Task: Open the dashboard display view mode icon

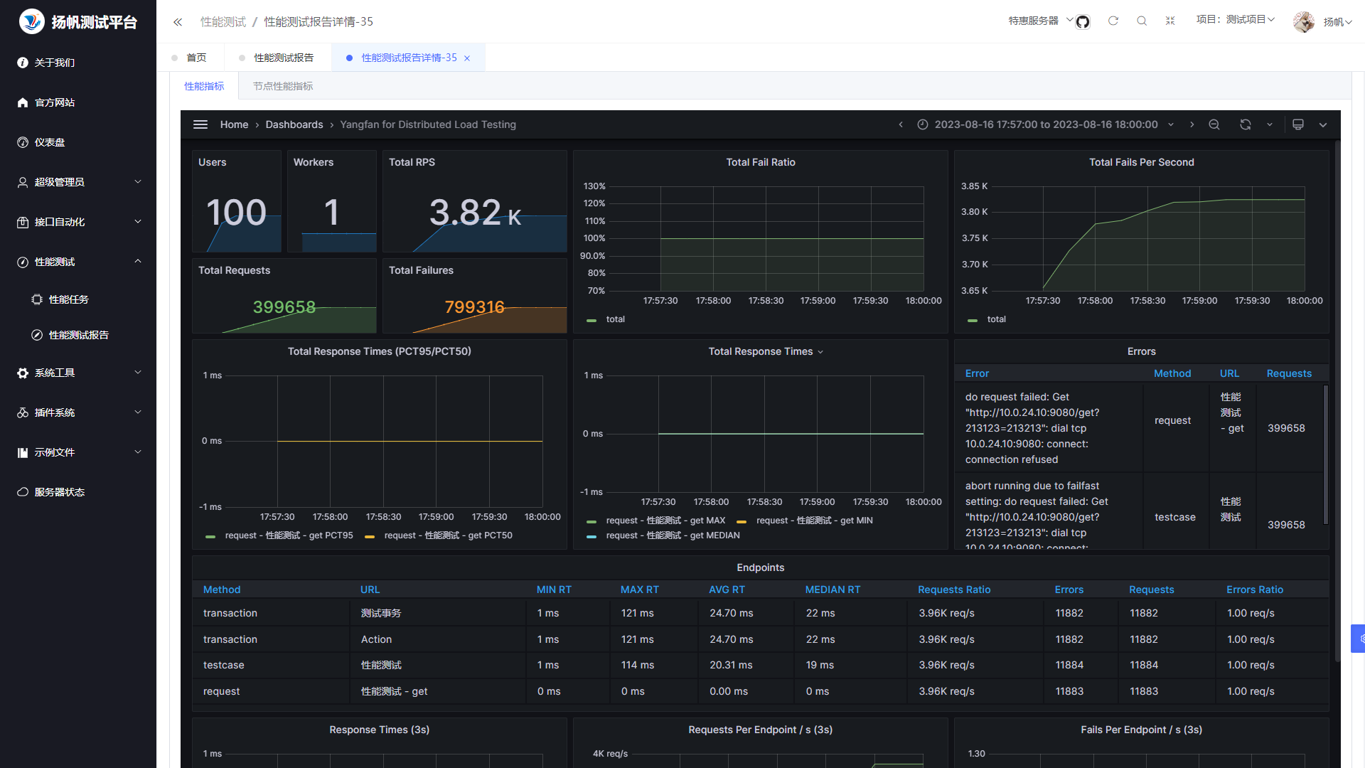Action: 1298,124
